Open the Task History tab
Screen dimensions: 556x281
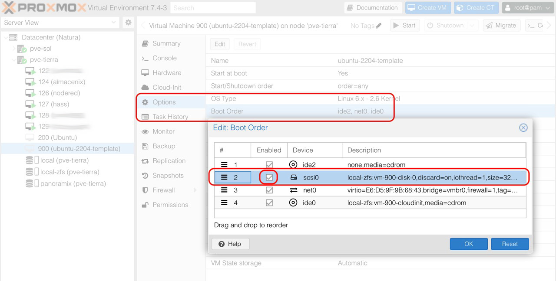pyautogui.click(x=171, y=117)
